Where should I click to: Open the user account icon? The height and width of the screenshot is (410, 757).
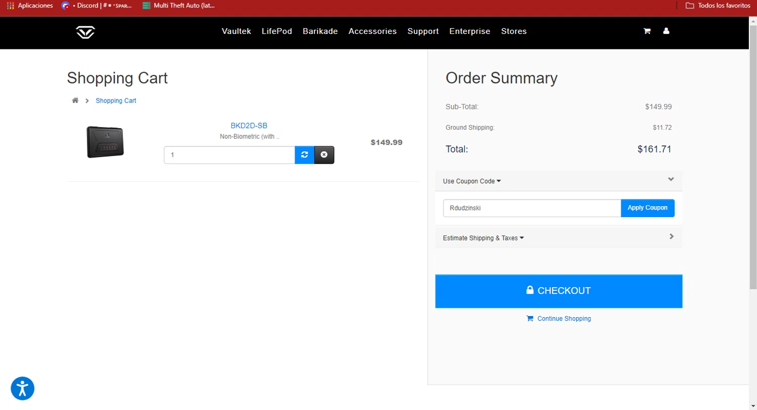click(x=666, y=31)
